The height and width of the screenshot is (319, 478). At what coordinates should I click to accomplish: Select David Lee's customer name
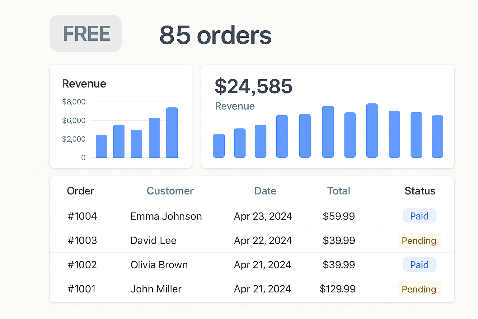153,240
